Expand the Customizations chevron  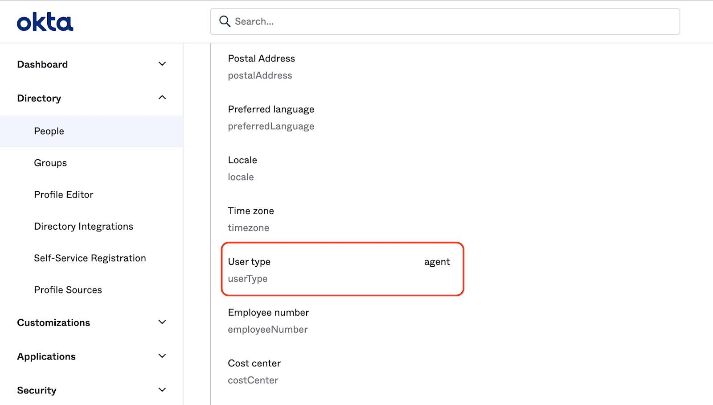tap(162, 322)
